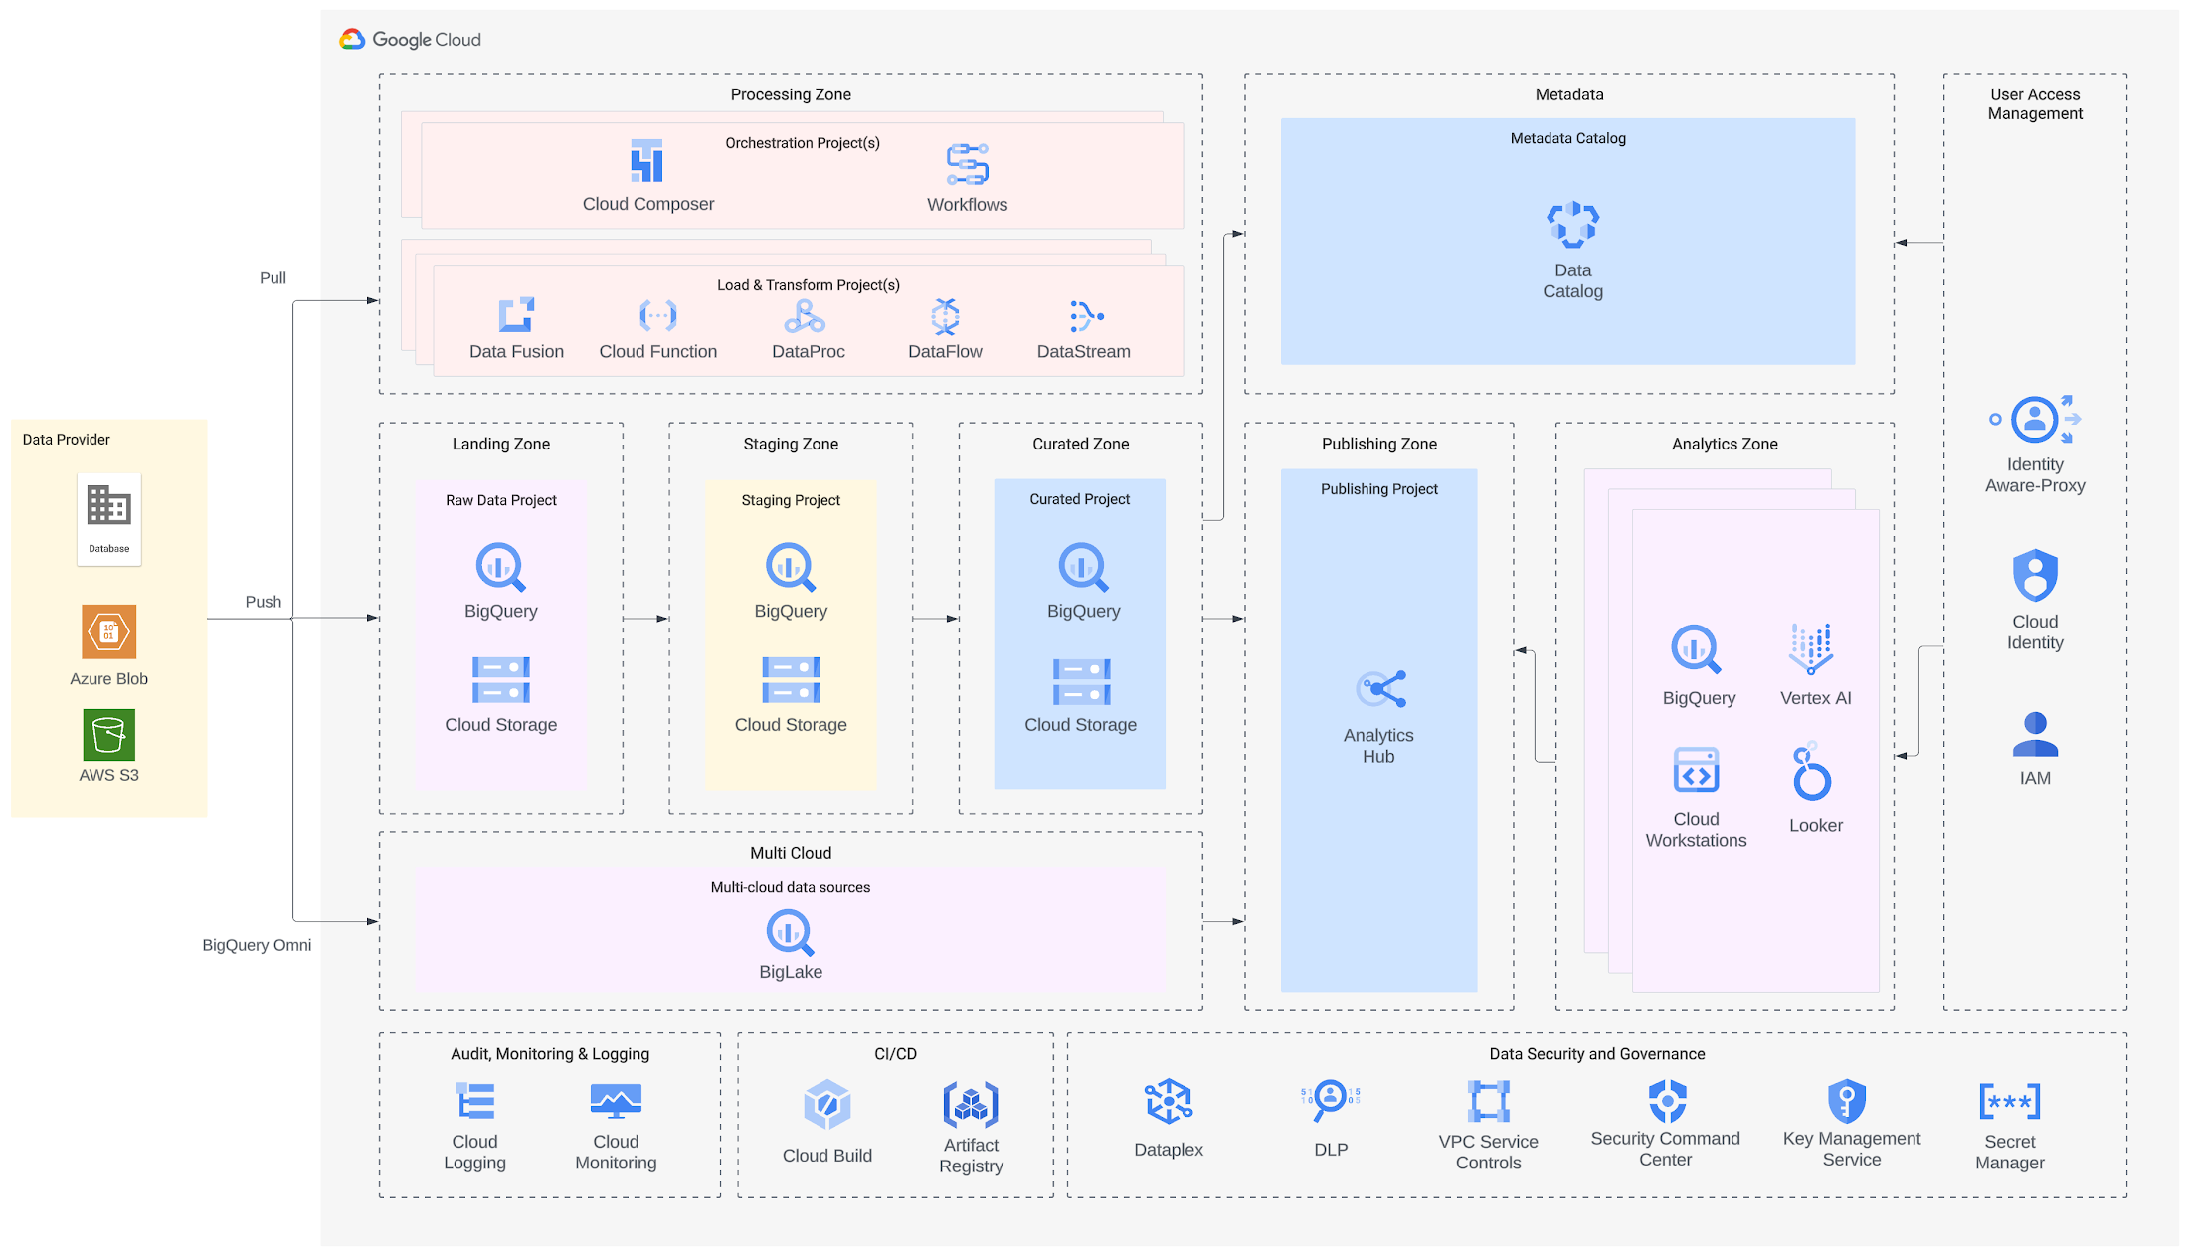
Task: Click the Cloud Monitoring icon
Action: [x=616, y=1102]
